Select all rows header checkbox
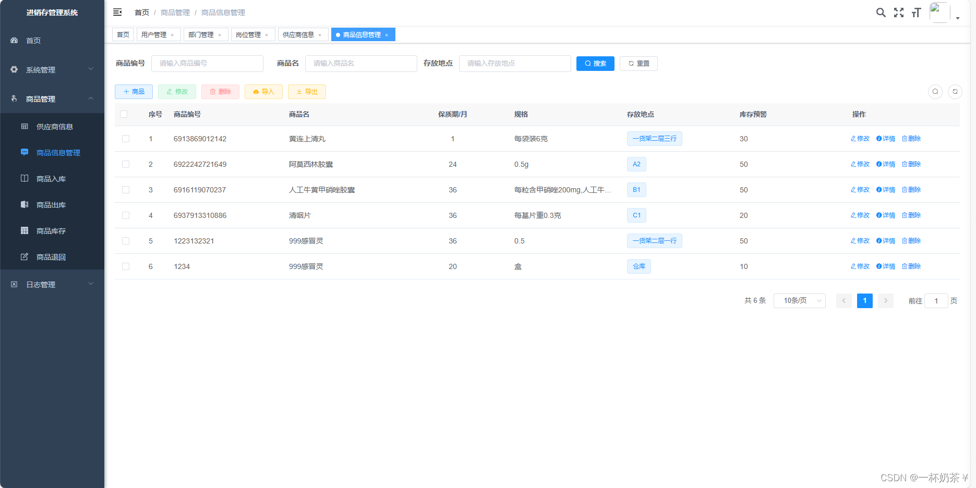The height and width of the screenshot is (488, 976). pos(124,114)
